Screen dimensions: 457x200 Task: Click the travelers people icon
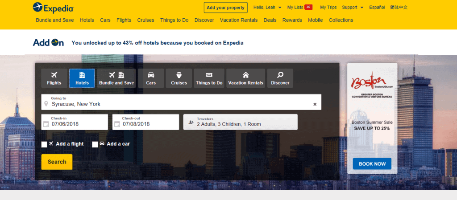(x=191, y=122)
